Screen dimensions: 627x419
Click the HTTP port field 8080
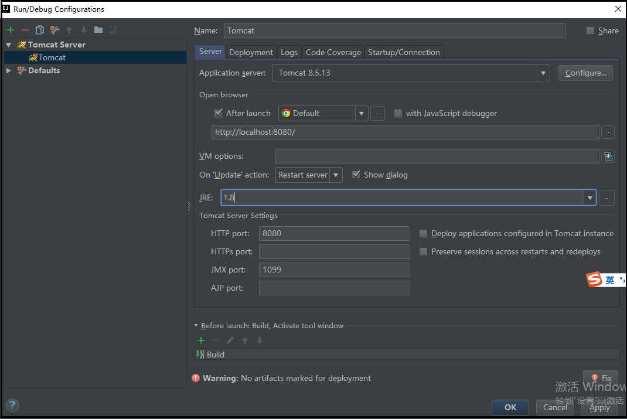tap(334, 233)
